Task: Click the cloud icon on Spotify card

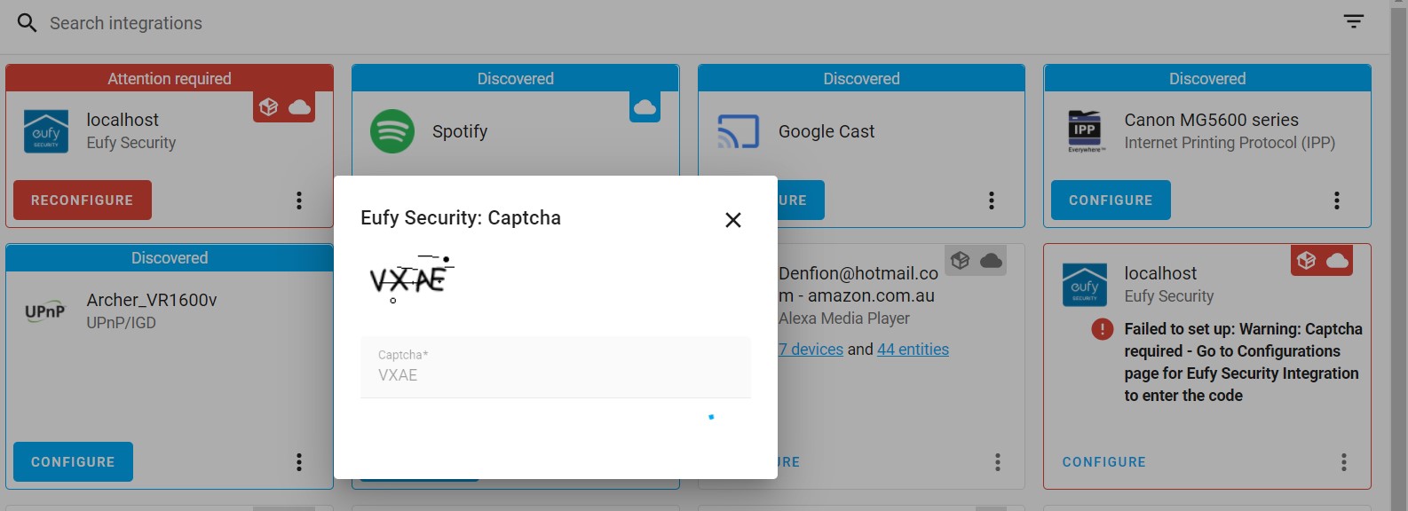Action: pyautogui.click(x=645, y=107)
